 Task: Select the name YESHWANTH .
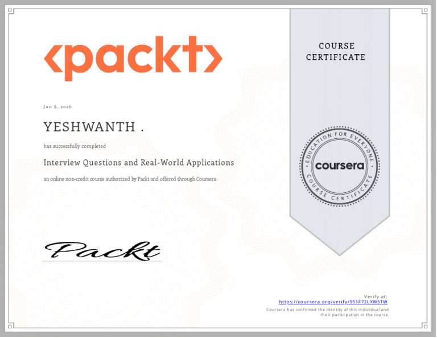click(94, 127)
